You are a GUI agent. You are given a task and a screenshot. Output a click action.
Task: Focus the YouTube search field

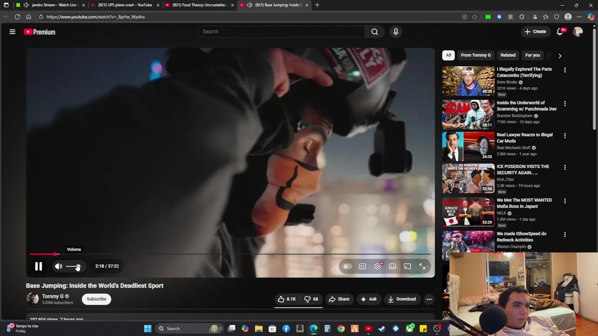coord(281,32)
